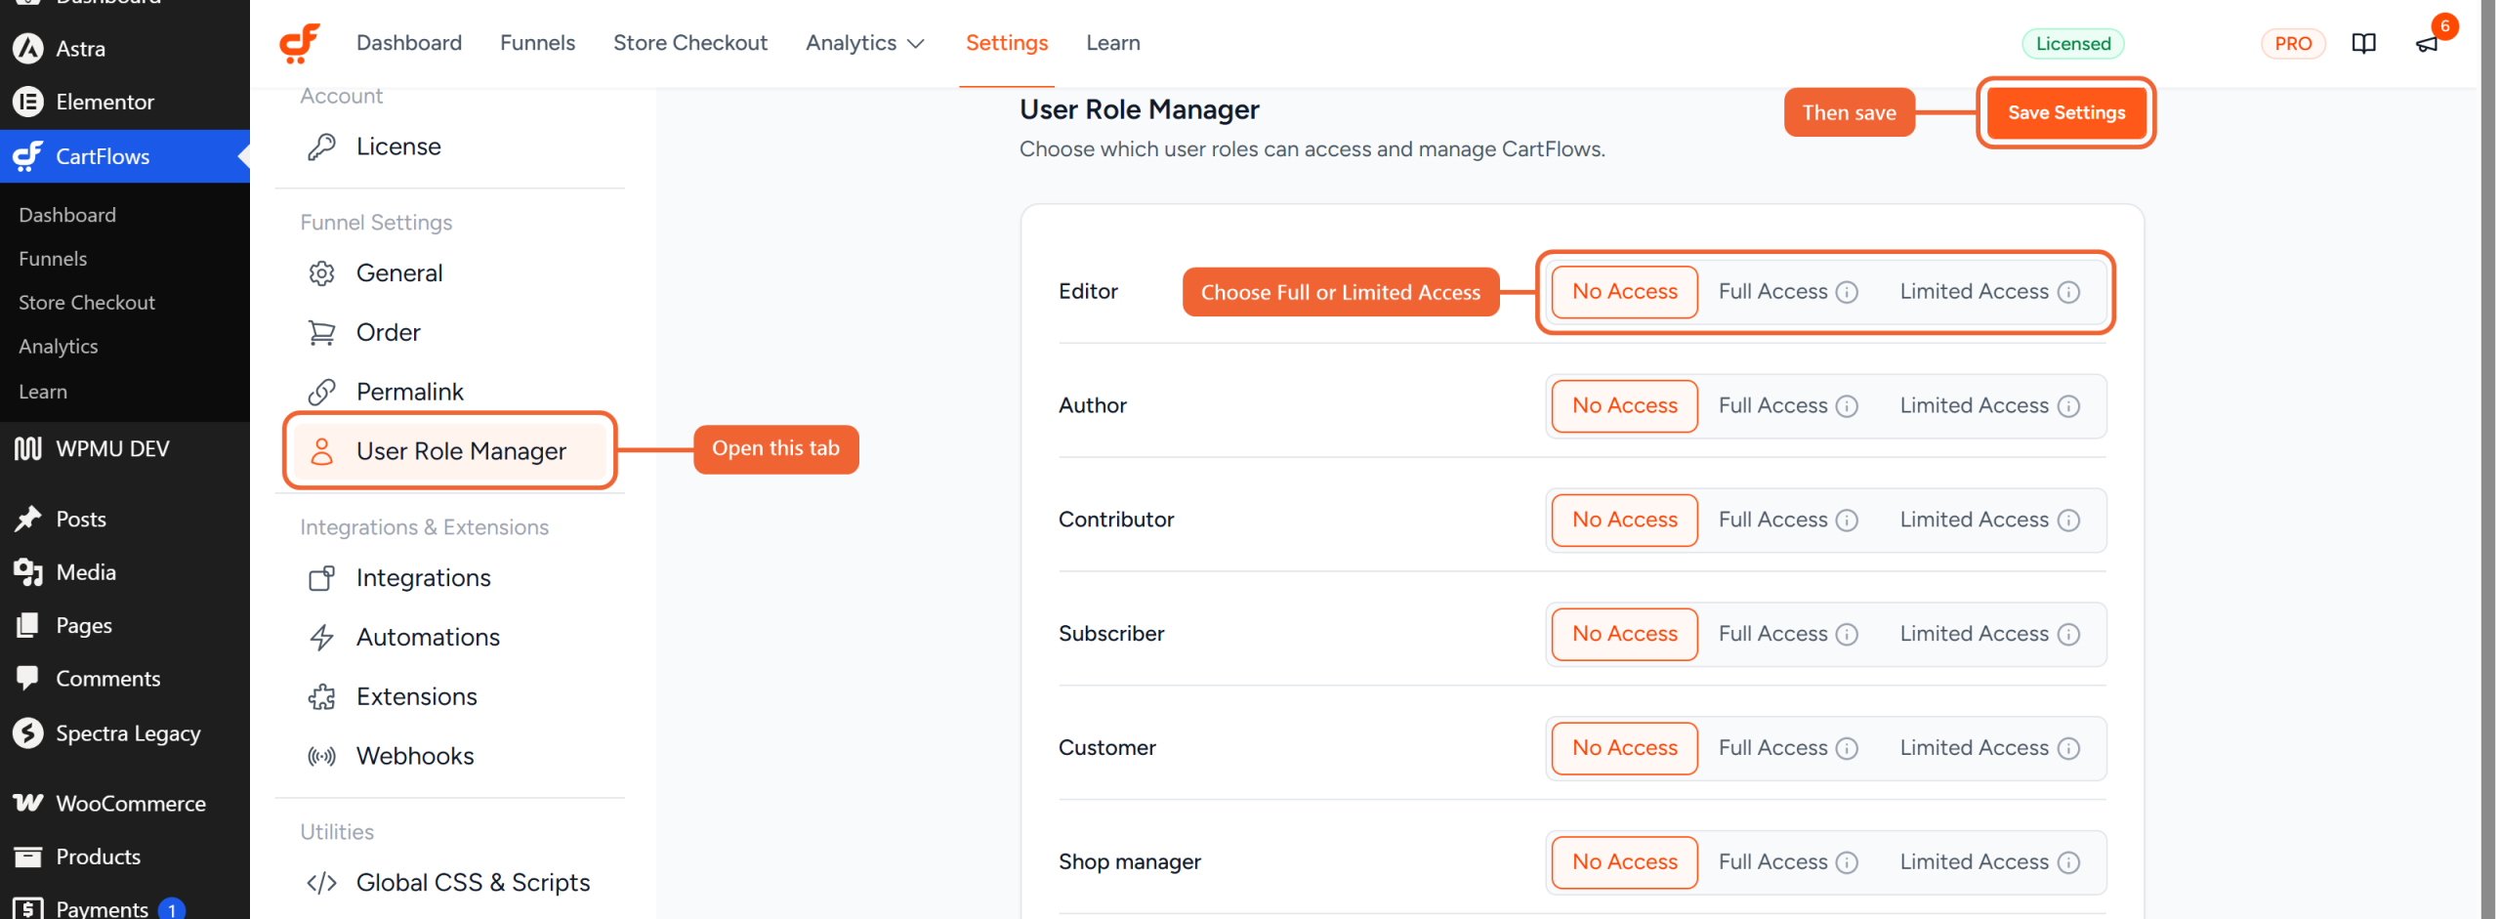Open User Role Manager tab
The width and height of the screenshot is (2500, 919).
[x=450, y=451]
